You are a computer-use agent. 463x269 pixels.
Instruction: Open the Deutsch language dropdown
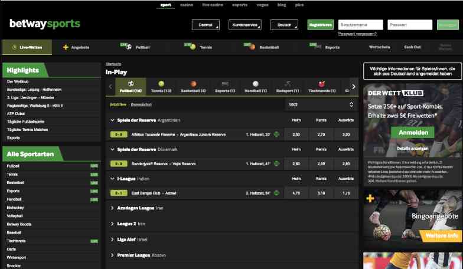pos(284,25)
